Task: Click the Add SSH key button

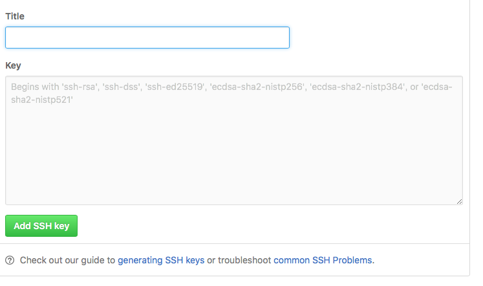Action: click(41, 226)
